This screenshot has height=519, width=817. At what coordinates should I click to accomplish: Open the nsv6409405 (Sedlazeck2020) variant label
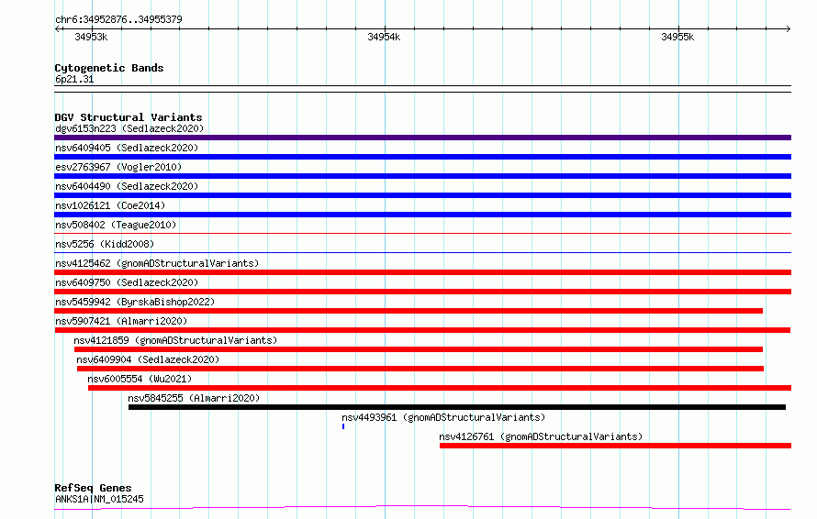coord(127,148)
